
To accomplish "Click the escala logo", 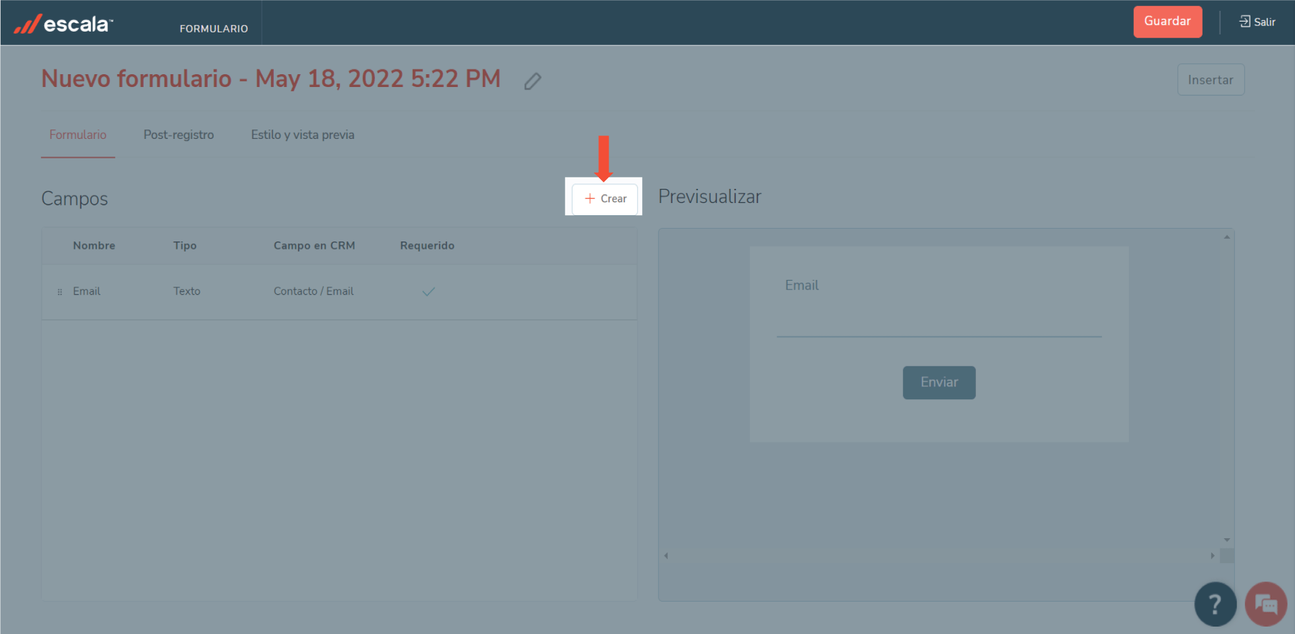I will pyautogui.click(x=64, y=24).
